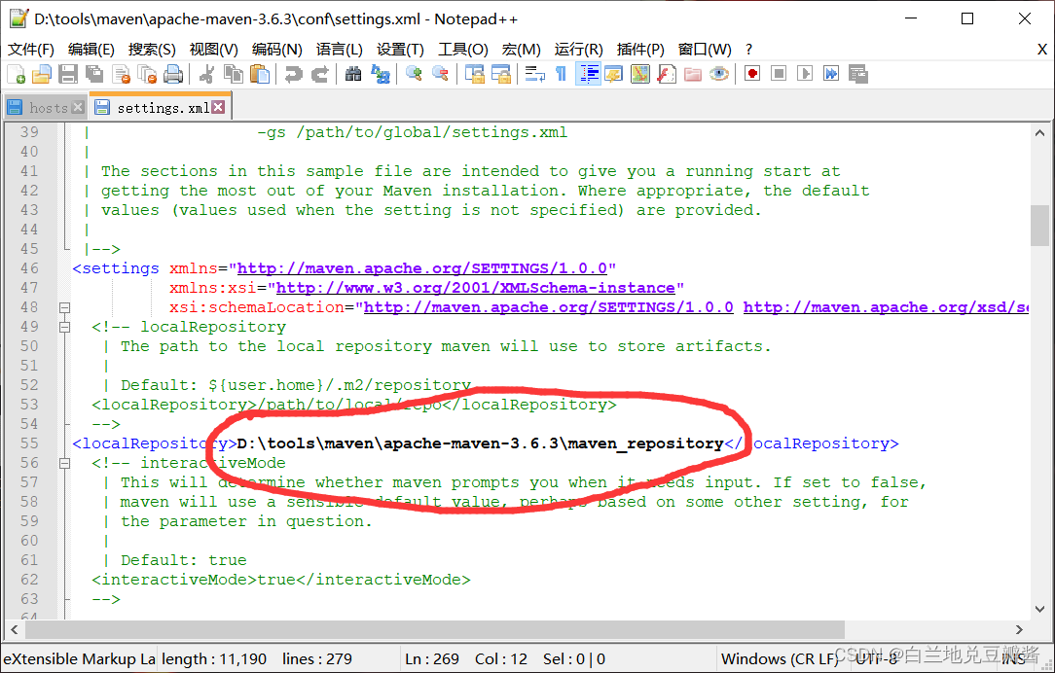Viewport: 1055px width, 673px height.
Task: Close the hosts tab with its X
Action: click(x=78, y=107)
